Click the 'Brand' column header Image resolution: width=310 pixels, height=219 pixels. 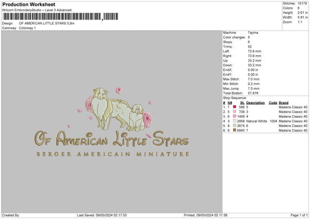284,103
